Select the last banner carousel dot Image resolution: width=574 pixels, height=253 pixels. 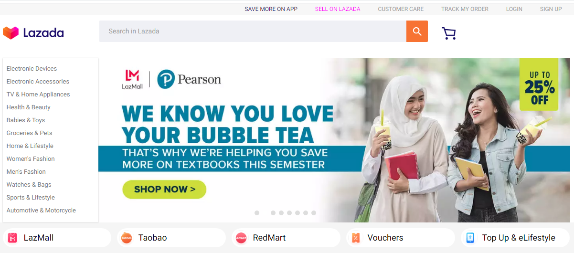[x=314, y=213]
